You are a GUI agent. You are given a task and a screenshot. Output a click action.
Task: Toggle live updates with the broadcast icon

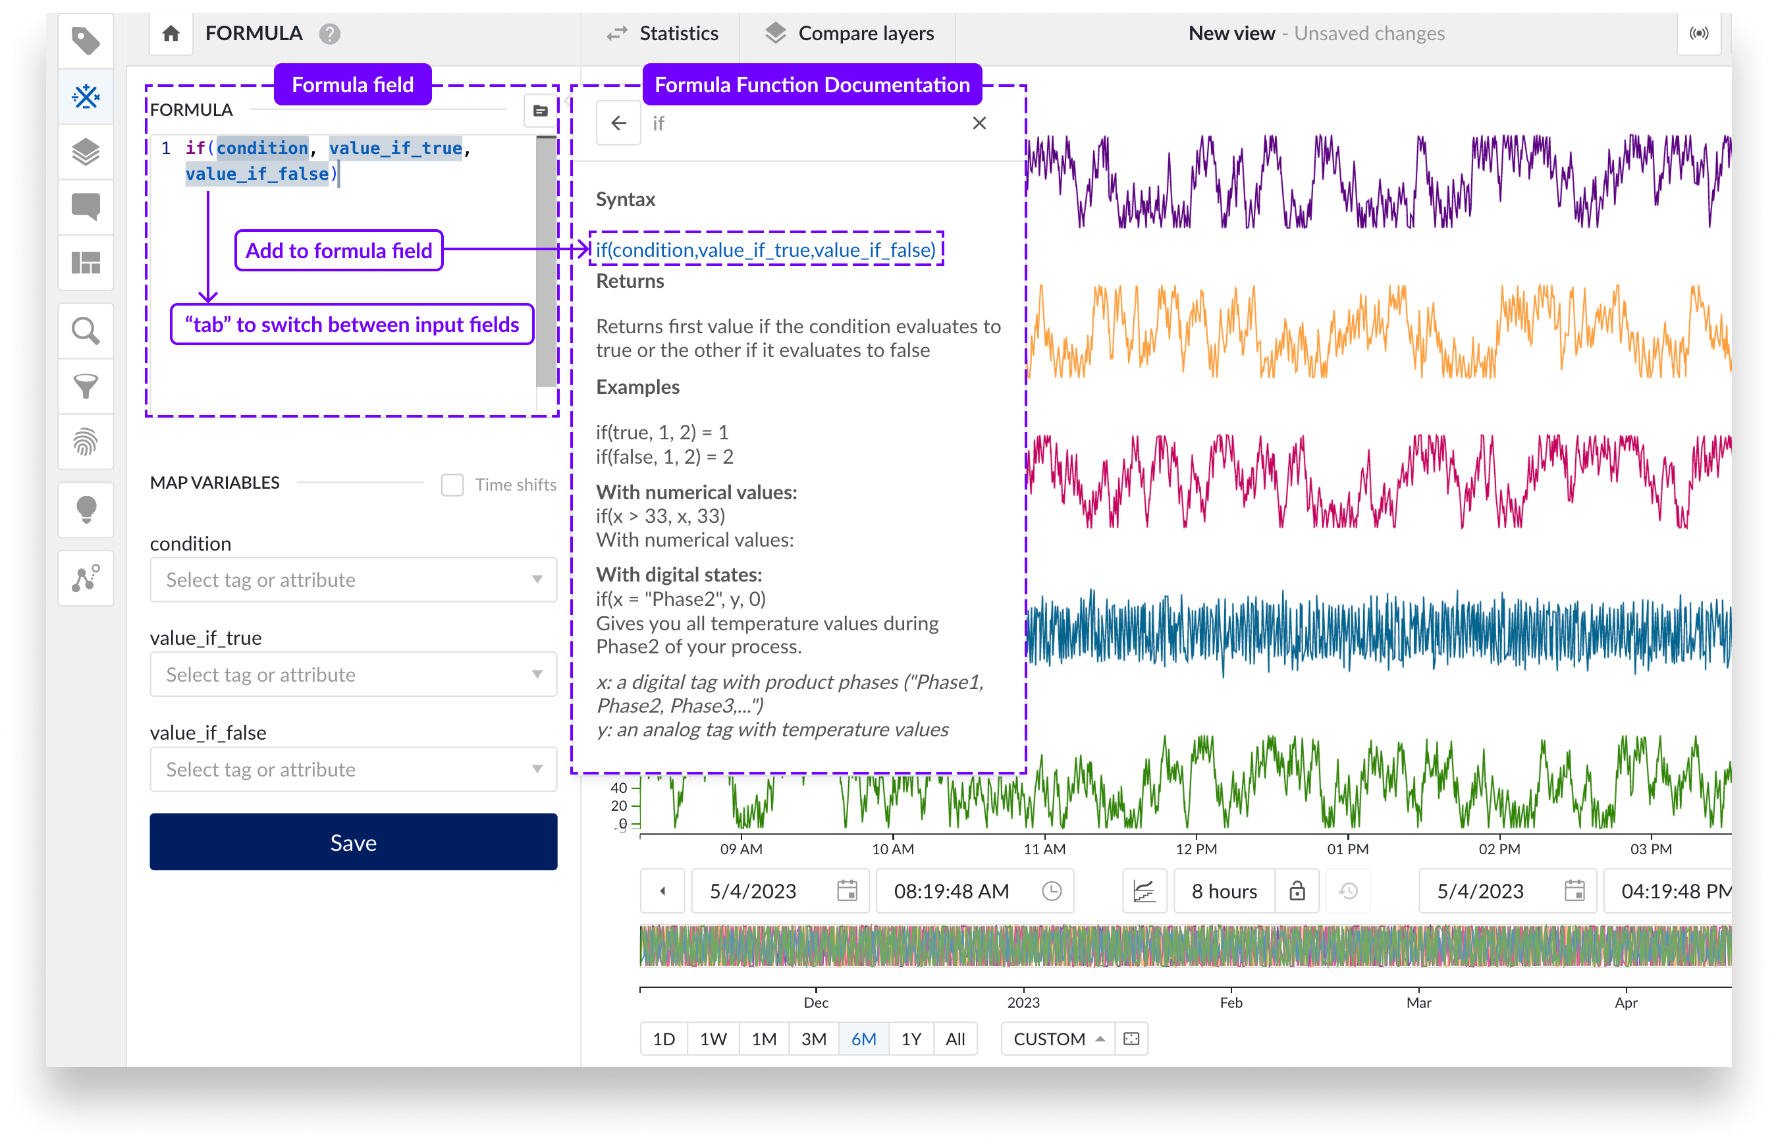coord(1698,33)
